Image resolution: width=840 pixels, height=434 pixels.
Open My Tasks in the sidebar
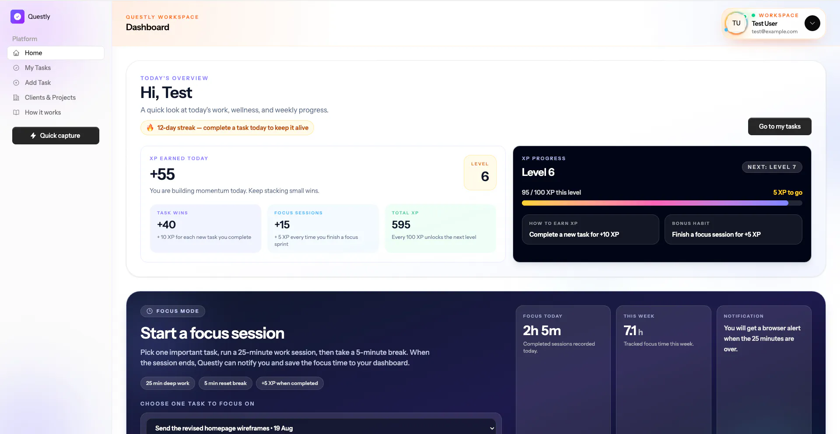(x=56, y=68)
